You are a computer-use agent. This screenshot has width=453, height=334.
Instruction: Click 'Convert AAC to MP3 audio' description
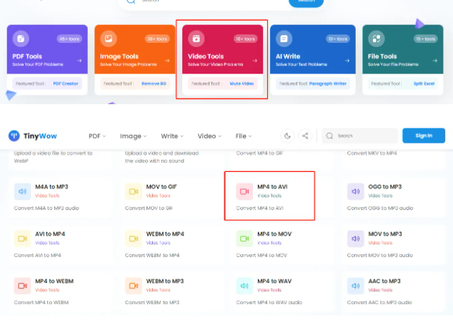pos(379,303)
